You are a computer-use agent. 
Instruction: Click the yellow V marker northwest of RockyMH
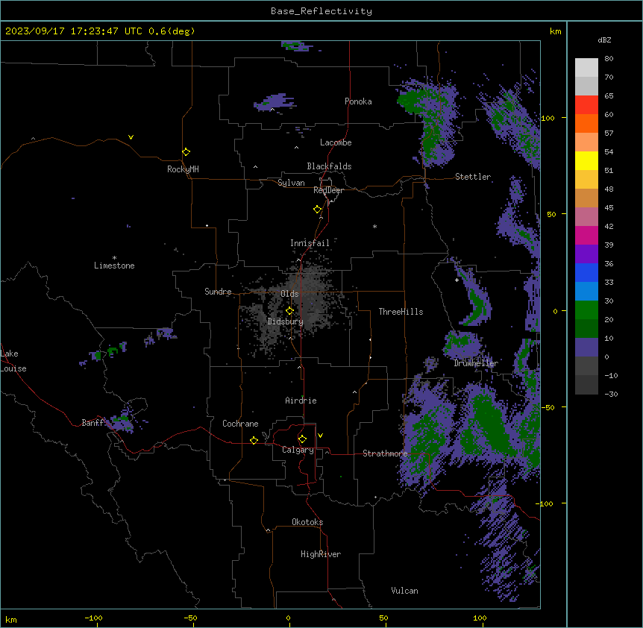(131, 137)
